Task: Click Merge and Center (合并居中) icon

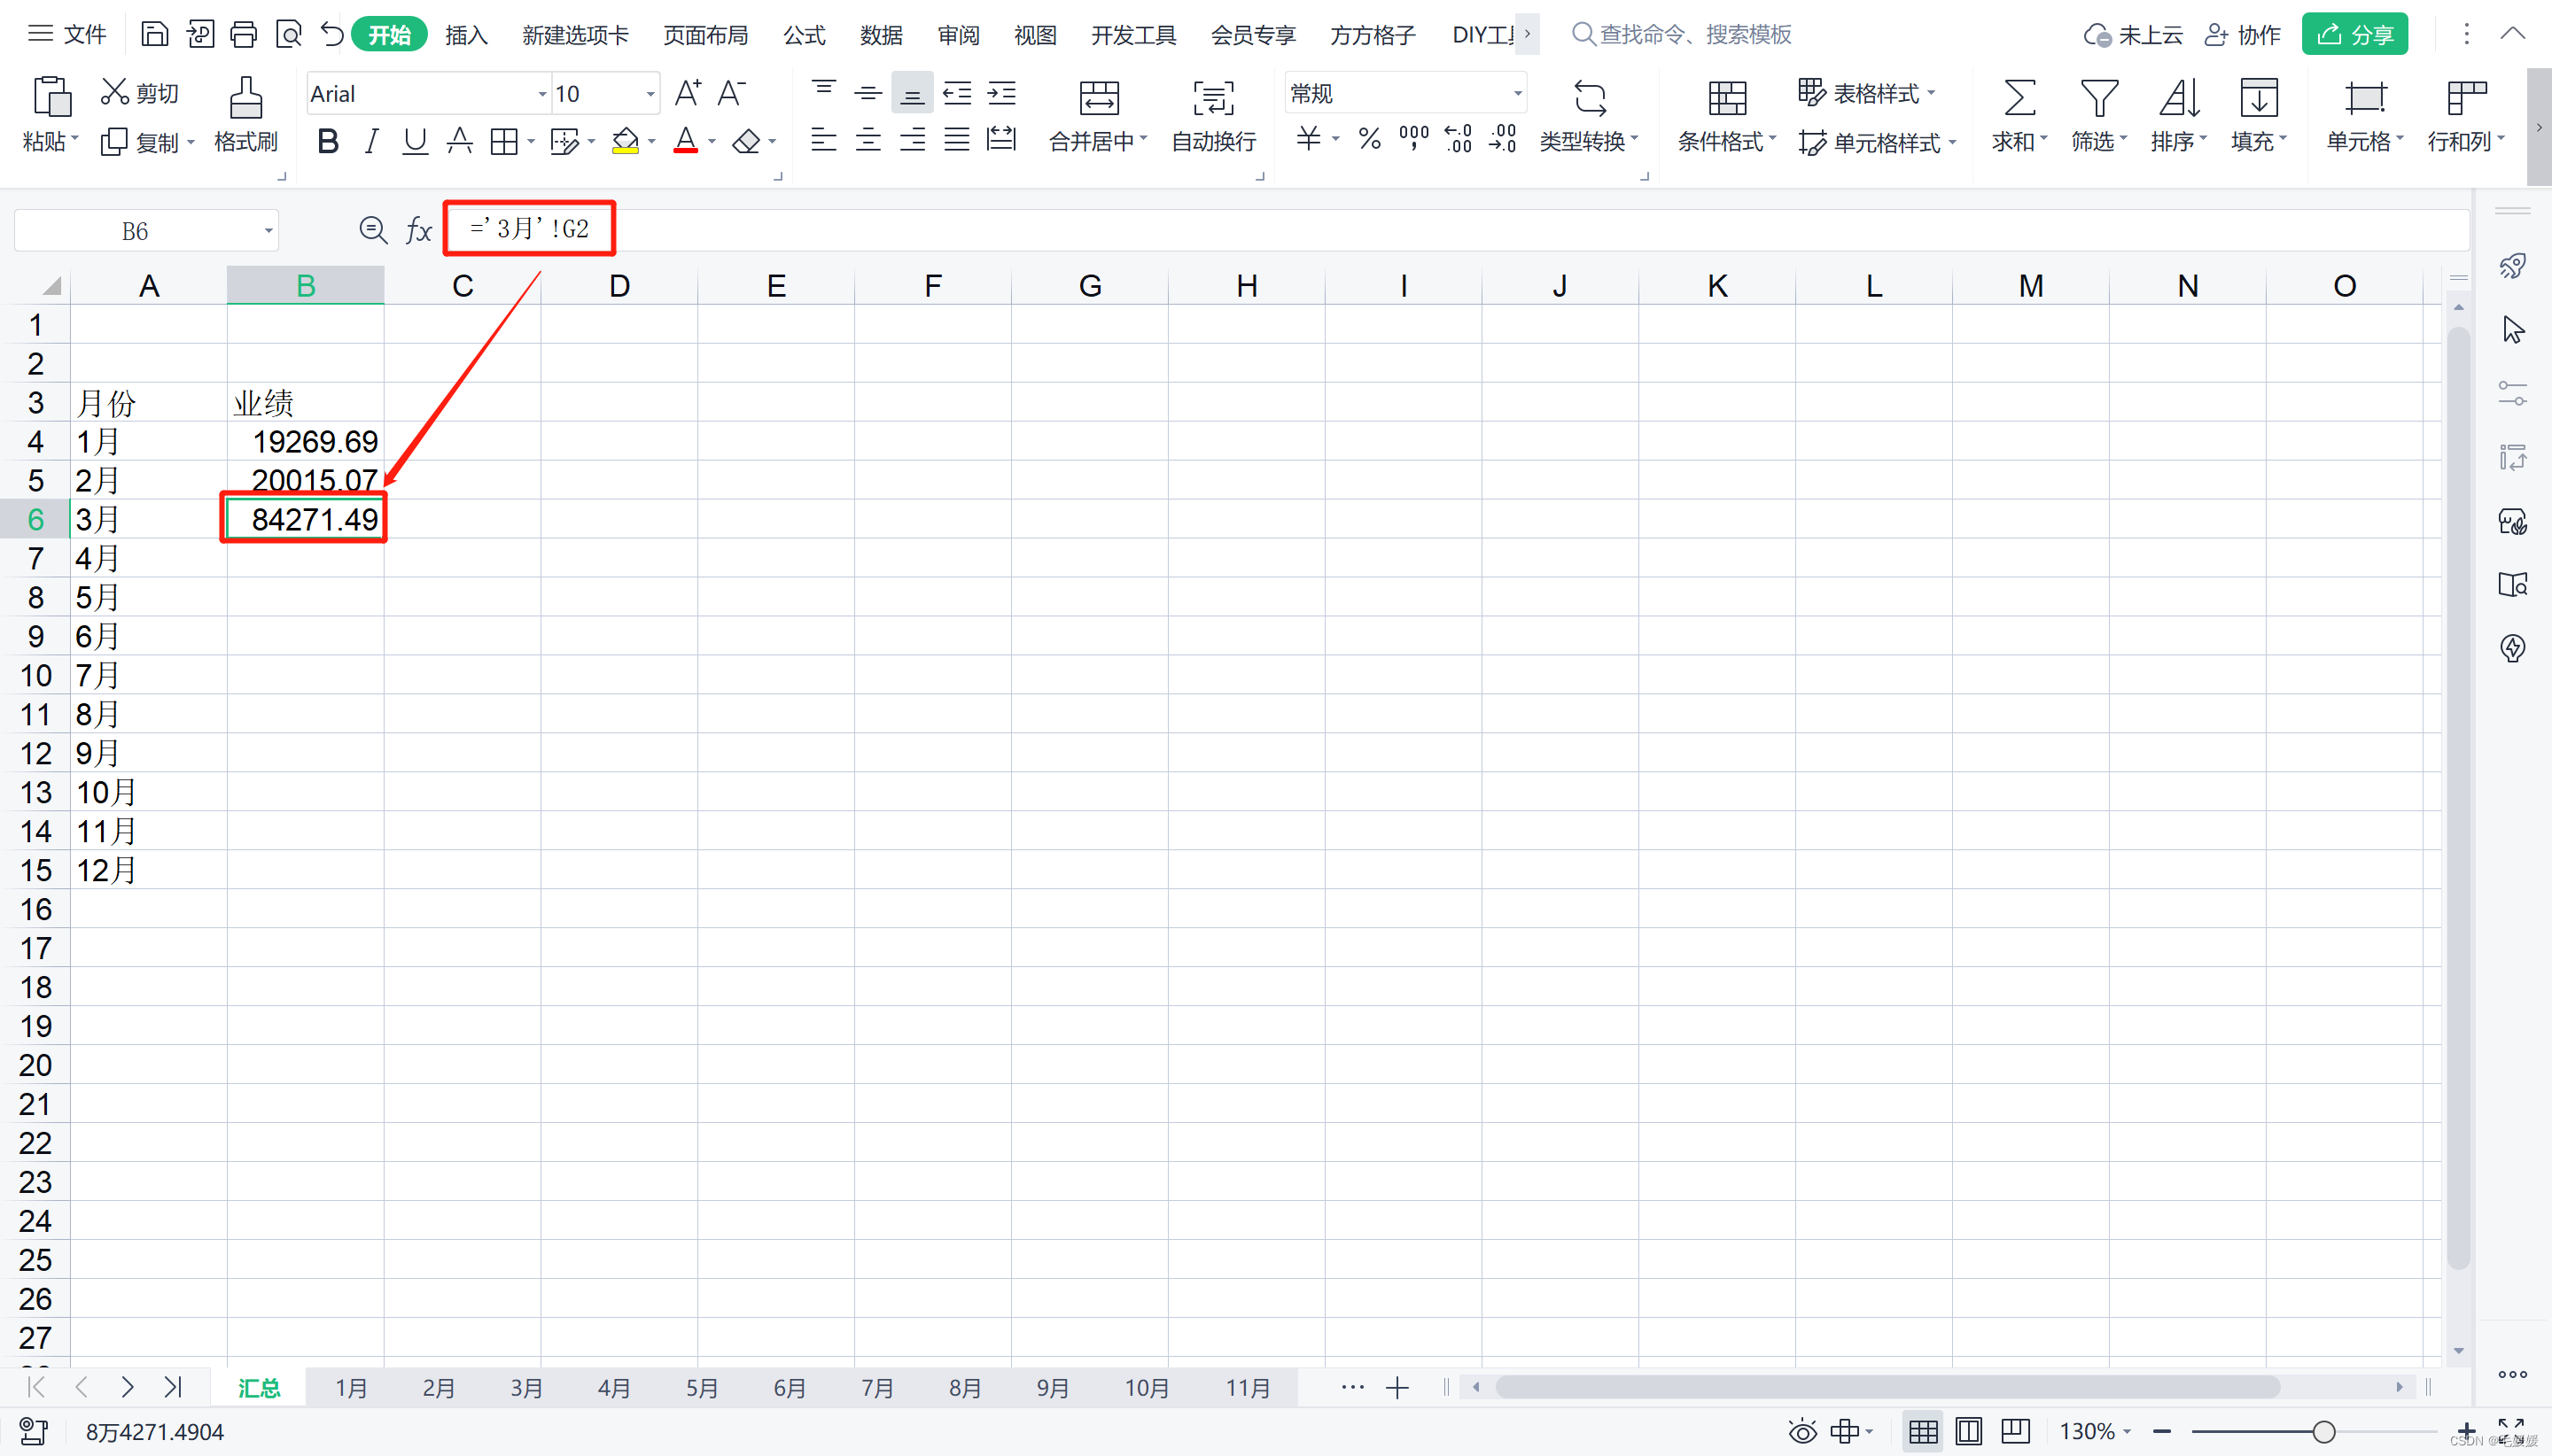Action: pos(1099,98)
